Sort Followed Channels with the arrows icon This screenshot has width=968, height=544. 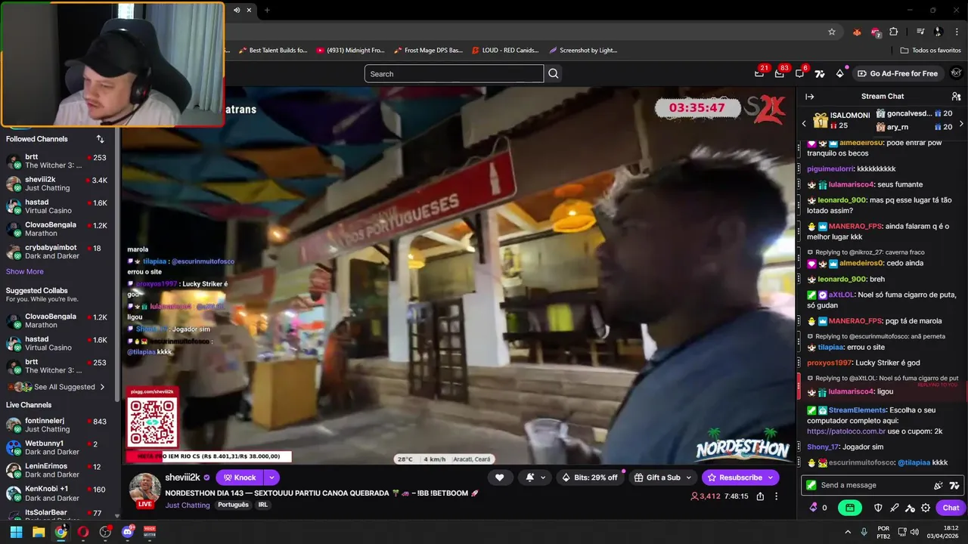pyautogui.click(x=100, y=139)
